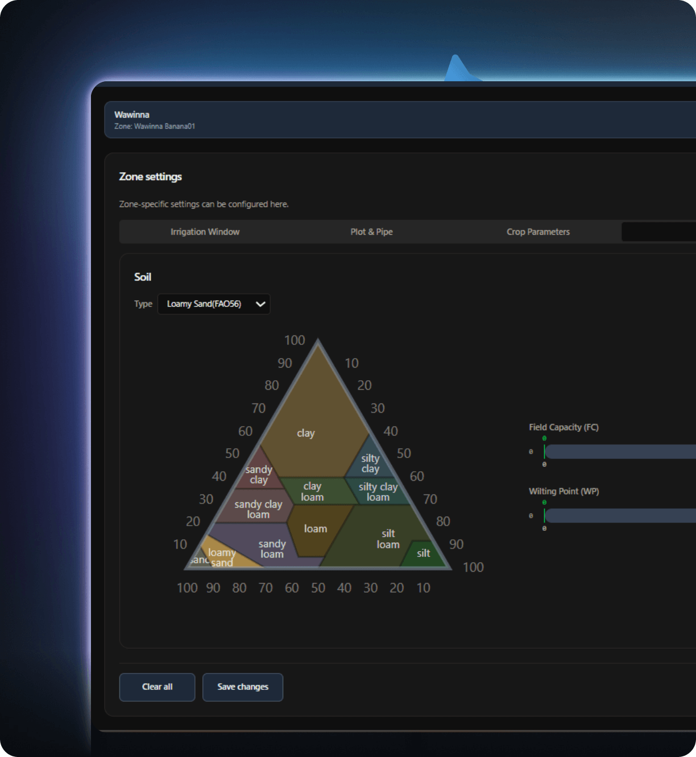Select the brown loam region
Image resolution: width=696 pixels, height=757 pixels.
(x=316, y=529)
